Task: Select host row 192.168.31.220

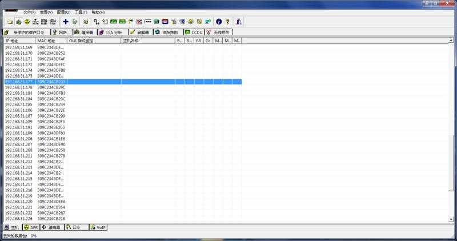Action: pyautogui.click(x=123, y=202)
